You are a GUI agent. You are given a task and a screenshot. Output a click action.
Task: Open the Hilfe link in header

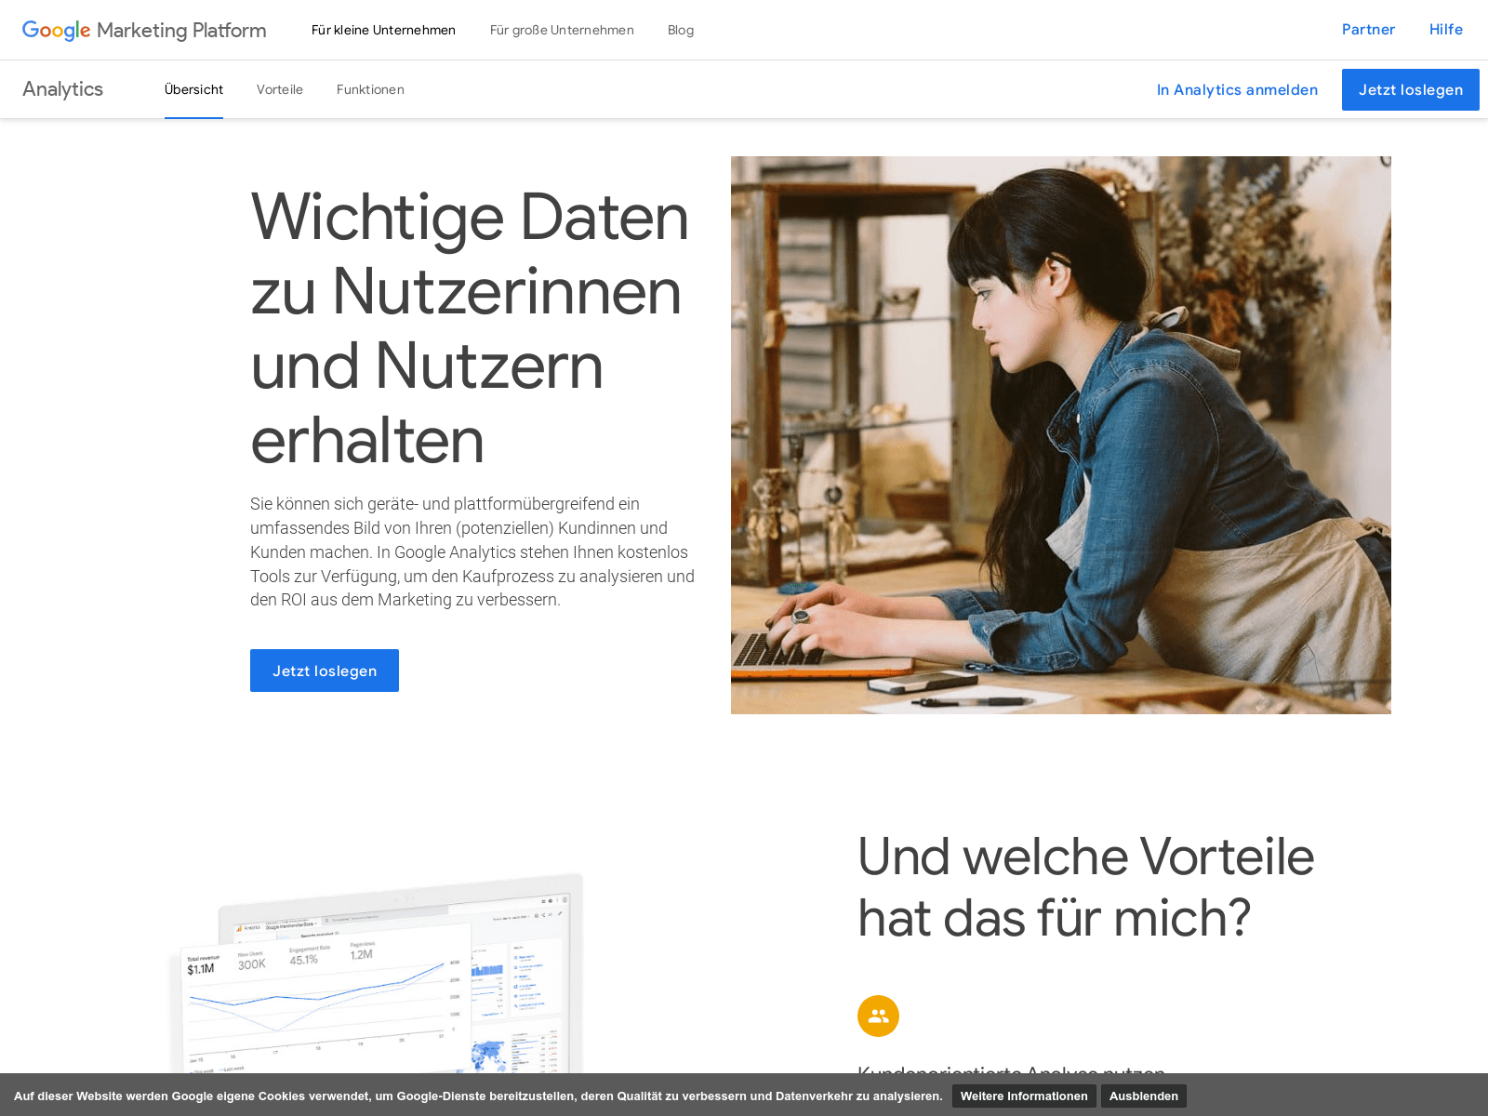[x=1446, y=30]
